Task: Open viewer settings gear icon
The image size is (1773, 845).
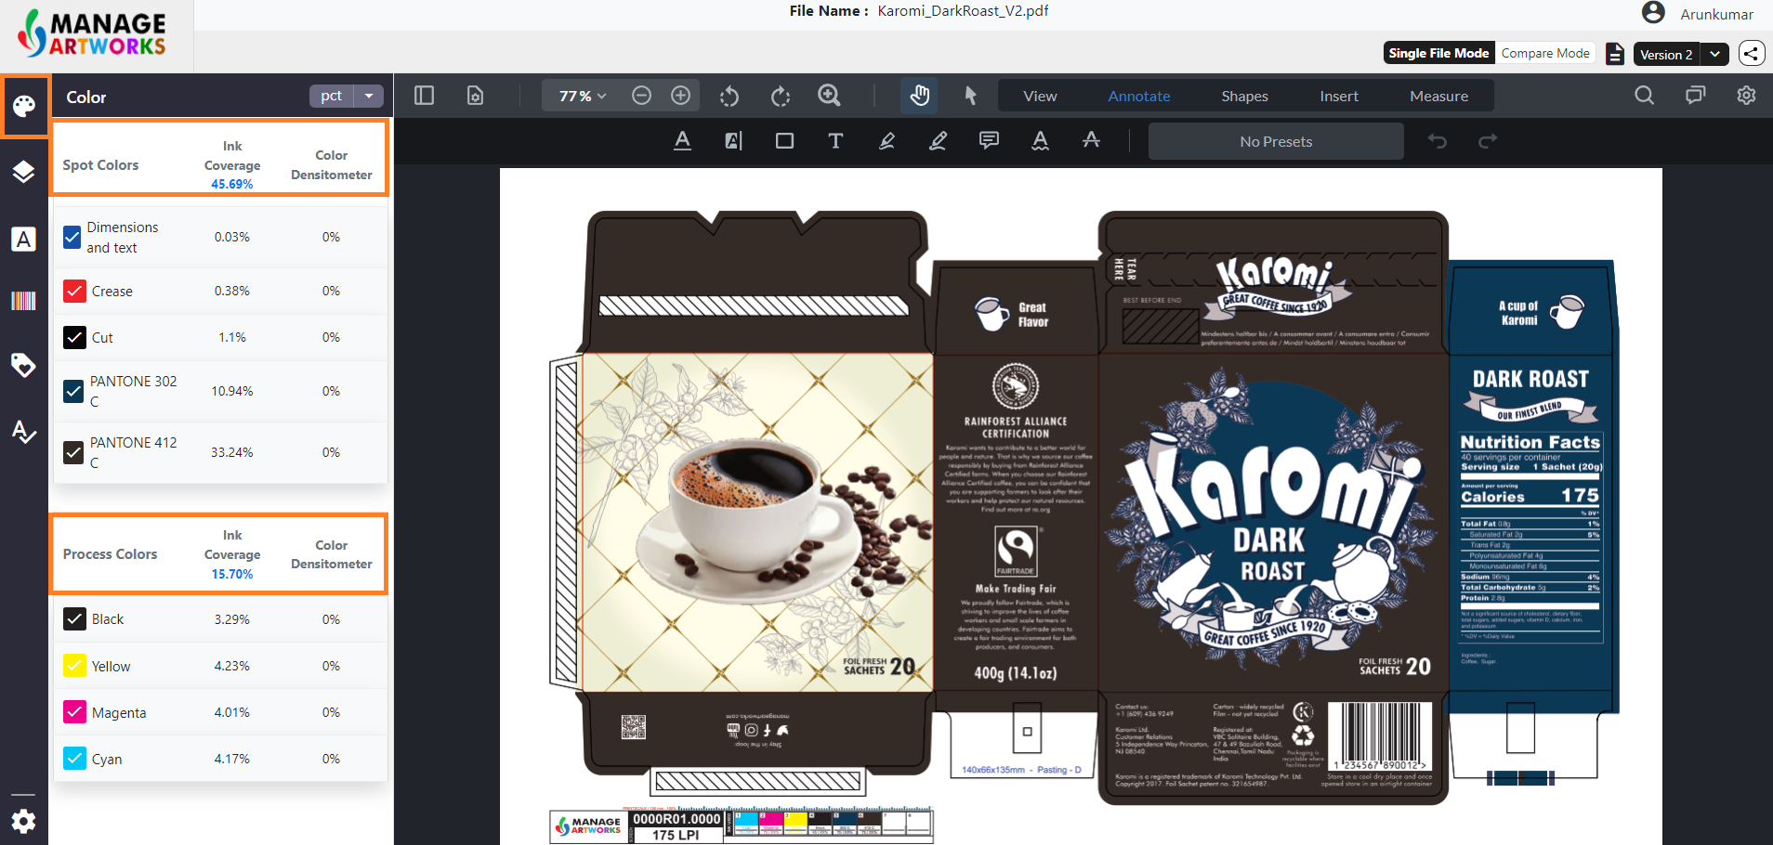Action: click(x=1747, y=96)
